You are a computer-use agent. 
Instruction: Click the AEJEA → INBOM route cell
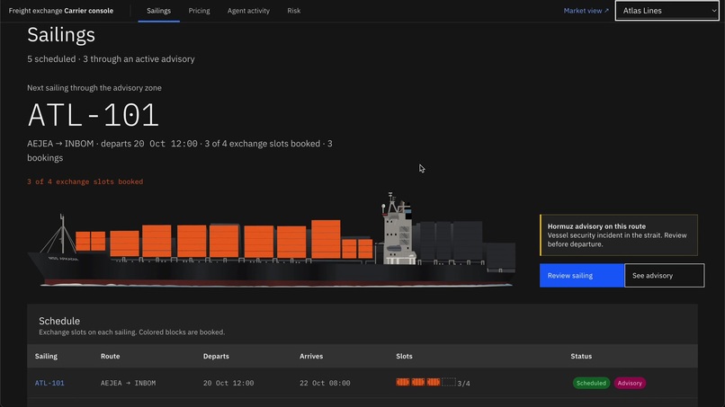click(x=128, y=383)
